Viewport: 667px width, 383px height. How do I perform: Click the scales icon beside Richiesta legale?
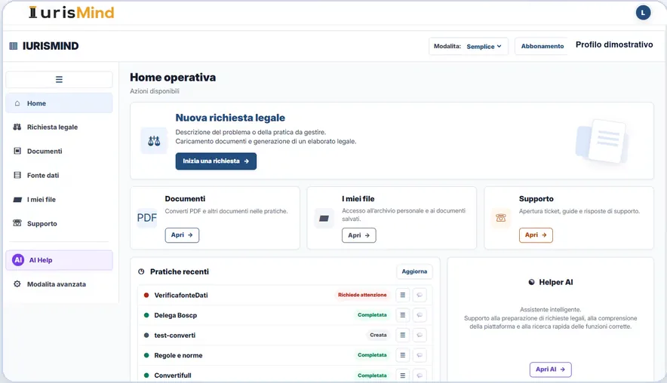17,127
